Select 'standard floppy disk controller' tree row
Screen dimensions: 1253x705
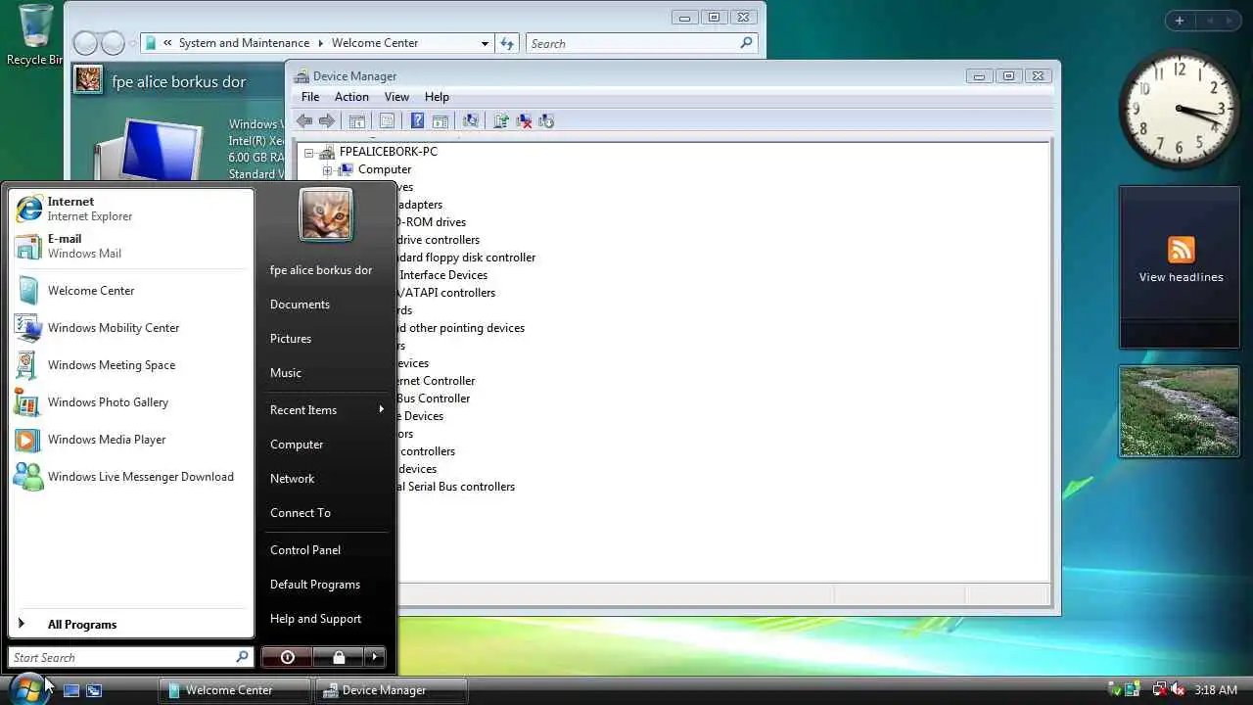point(465,258)
